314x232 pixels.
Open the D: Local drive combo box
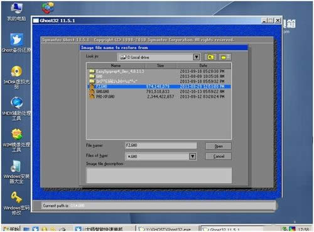(158, 57)
